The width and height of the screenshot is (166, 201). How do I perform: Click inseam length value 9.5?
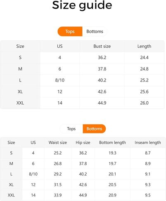pyautogui.click(x=148, y=195)
